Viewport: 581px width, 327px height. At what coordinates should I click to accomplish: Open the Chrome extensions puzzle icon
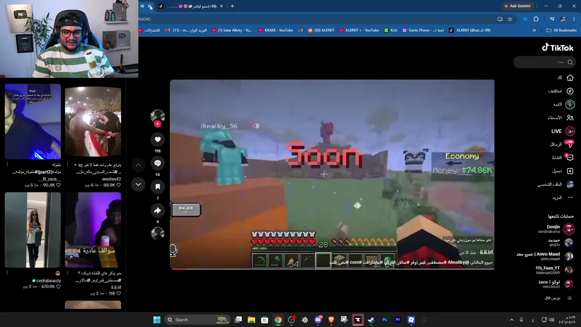pyautogui.click(x=536, y=19)
